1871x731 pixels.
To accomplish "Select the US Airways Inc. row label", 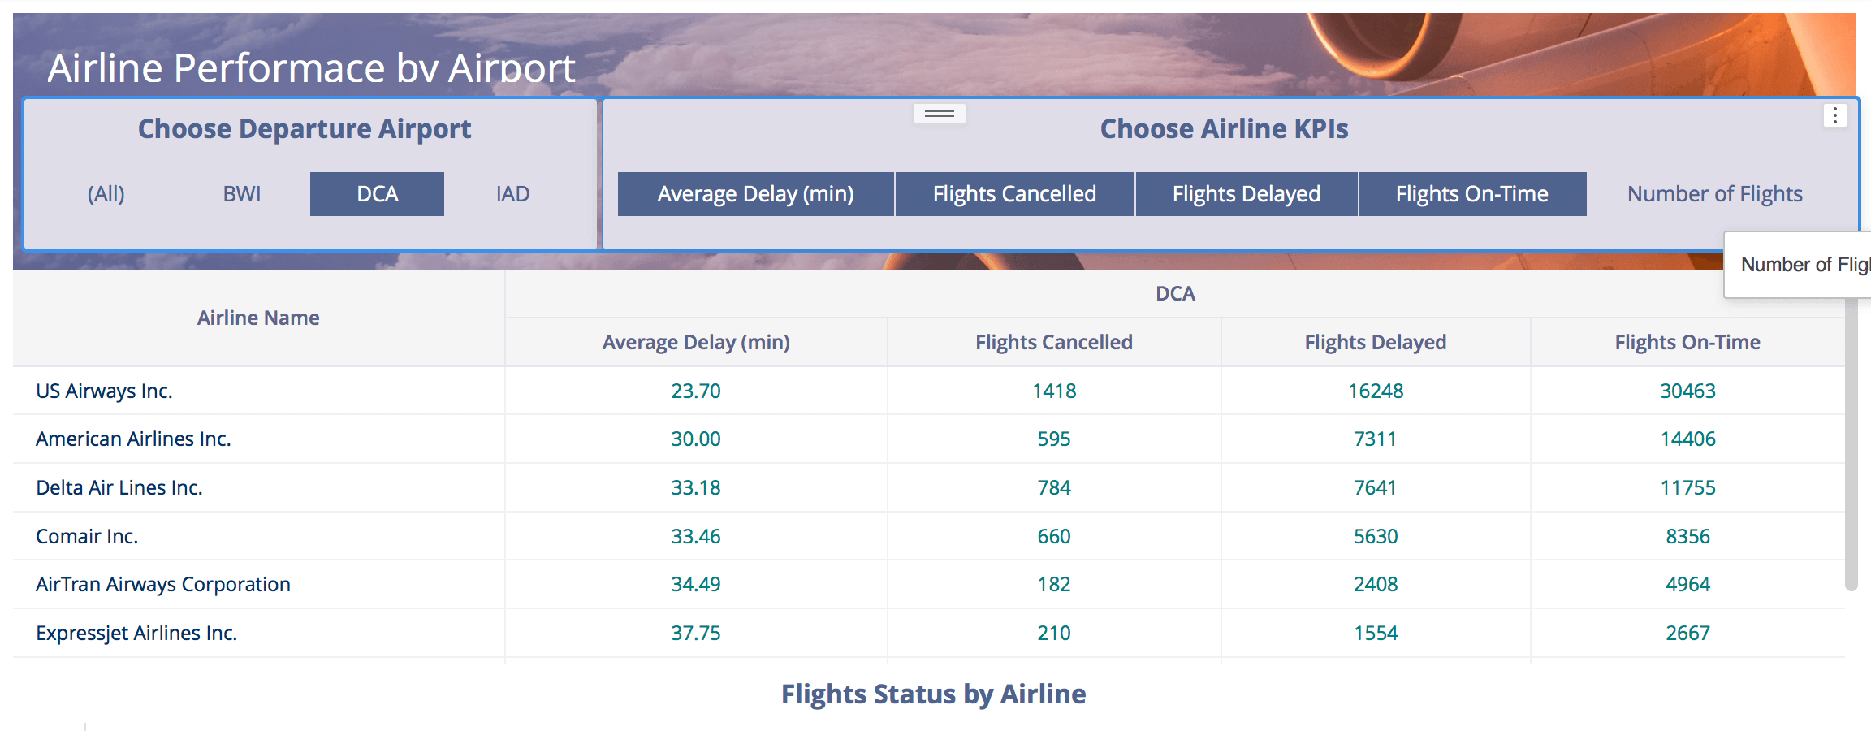I will pos(104,391).
